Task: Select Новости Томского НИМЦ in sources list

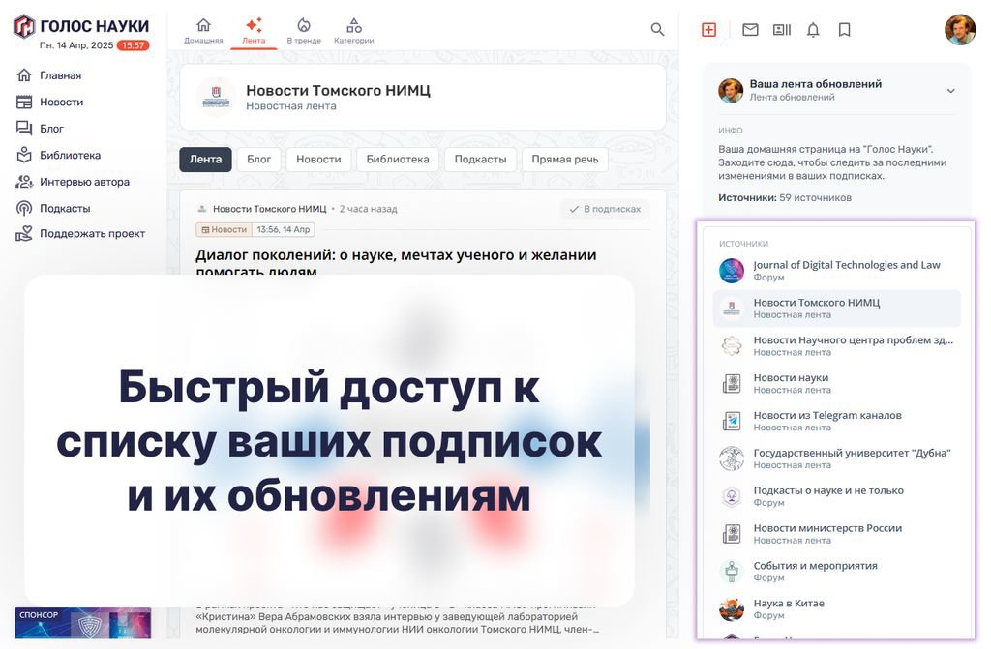Action: tap(837, 309)
